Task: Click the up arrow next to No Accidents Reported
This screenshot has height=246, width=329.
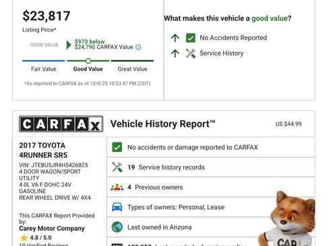Action: tap(175, 38)
